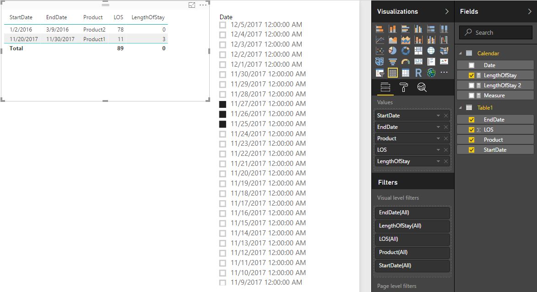537x292 pixels.
Task: Switch to the Analytics tab
Action: tap(422, 88)
